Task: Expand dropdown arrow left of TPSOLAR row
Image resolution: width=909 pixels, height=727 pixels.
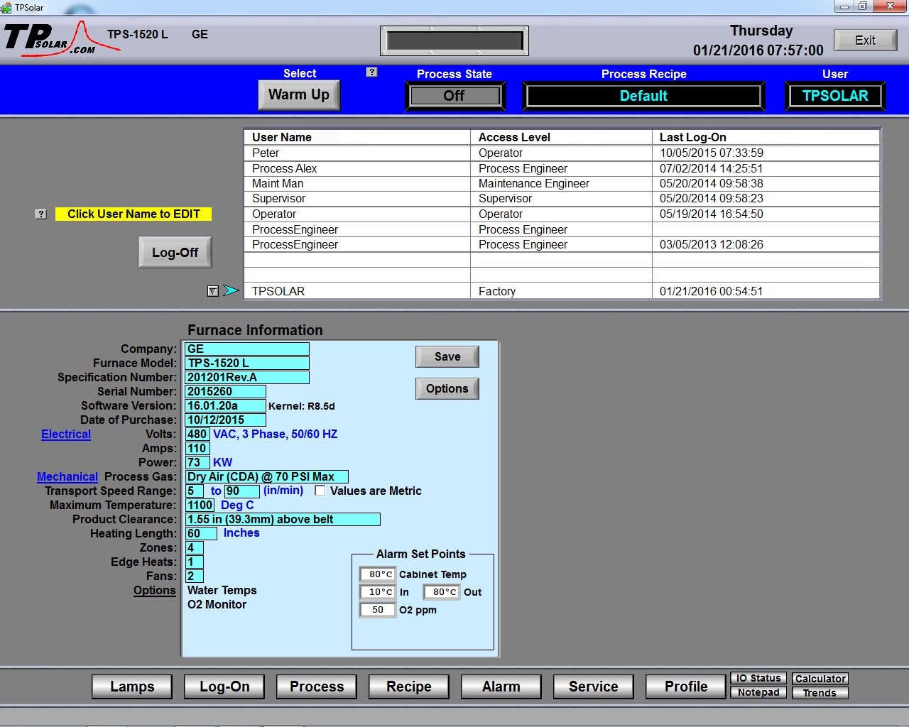Action: [213, 291]
